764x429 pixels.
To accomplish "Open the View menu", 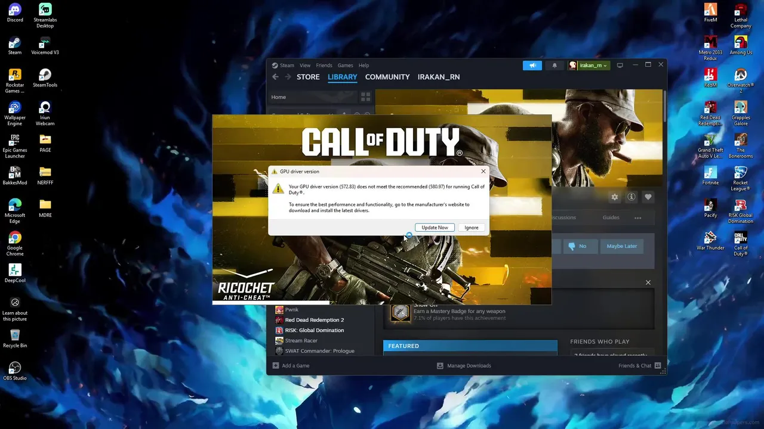I will [x=305, y=66].
